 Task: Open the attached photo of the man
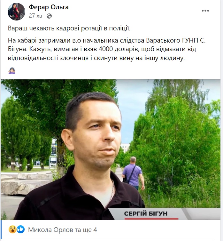tap(111, 150)
